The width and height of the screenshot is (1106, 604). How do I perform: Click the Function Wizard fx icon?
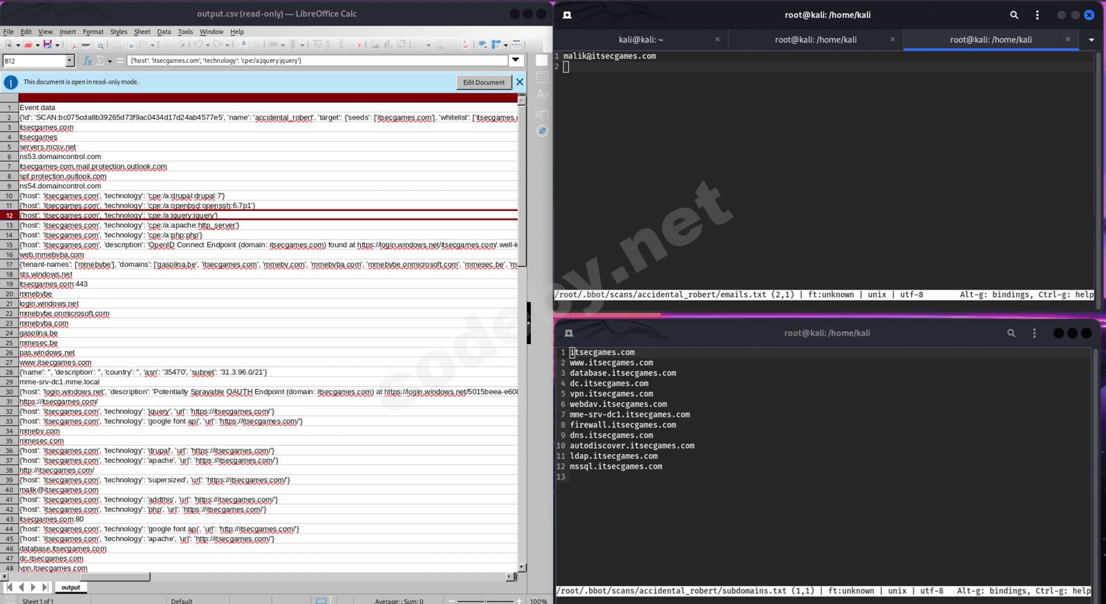click(x=88, y=61)
